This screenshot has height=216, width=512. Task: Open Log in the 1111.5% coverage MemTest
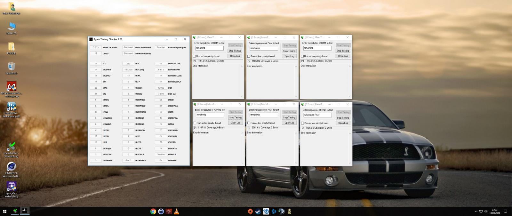235,56
